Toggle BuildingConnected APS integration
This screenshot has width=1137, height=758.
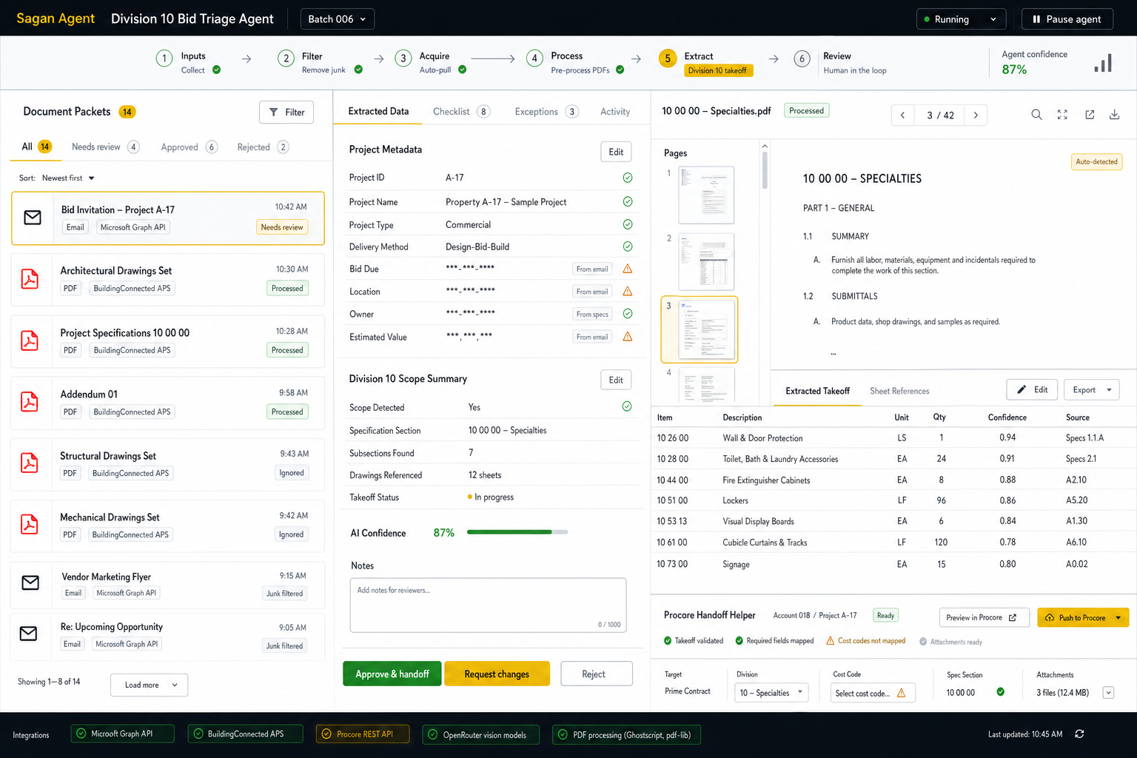(246, 734)
